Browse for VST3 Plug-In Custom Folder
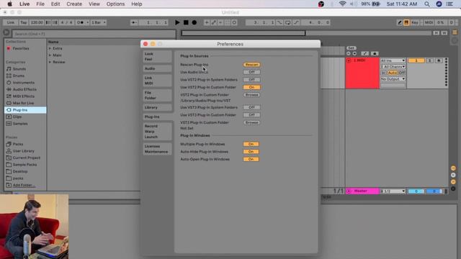Image resolution: width=461 pixels, height=259 pixels. point(251,122)
